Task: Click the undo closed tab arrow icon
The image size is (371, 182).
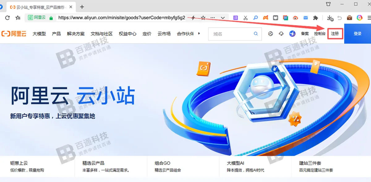Action: click(x=339, y=18)
